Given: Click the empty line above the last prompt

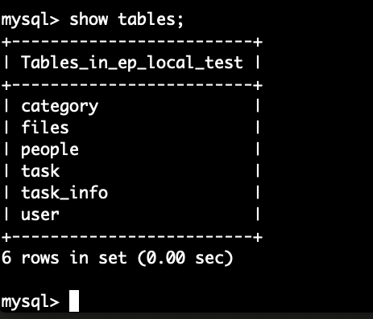Looking at the screenshot, I should (x=186, y=280).
